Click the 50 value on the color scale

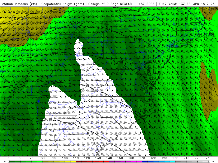point(10,158)
